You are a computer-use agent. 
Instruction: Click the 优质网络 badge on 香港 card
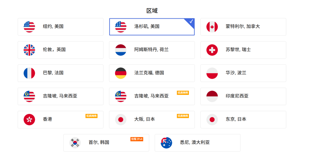[91, 116]
